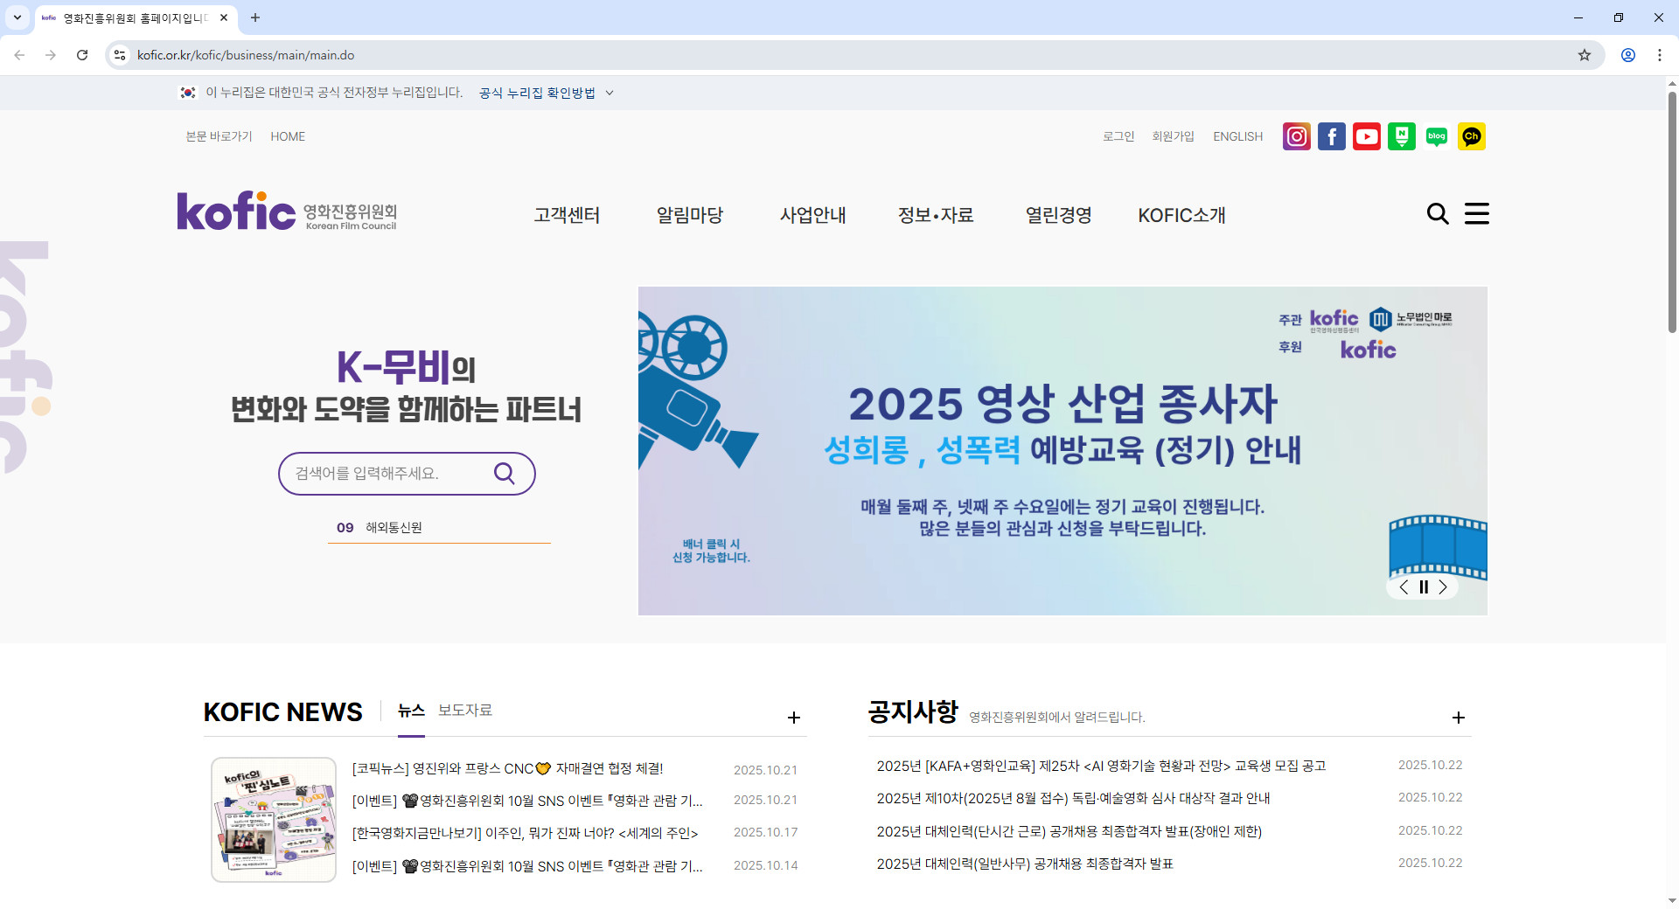Open the 열린경영 menu
This screenshot has width=1679, height=909.
(1058, 215)
